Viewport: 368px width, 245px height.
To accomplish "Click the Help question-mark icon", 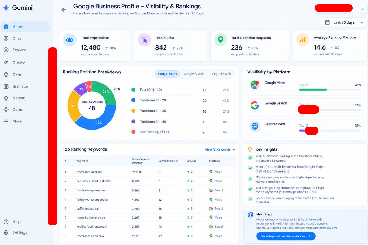I will click(x=6, y=222).
